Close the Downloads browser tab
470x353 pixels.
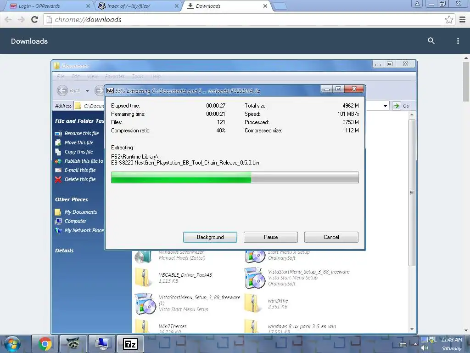[265, 6]
